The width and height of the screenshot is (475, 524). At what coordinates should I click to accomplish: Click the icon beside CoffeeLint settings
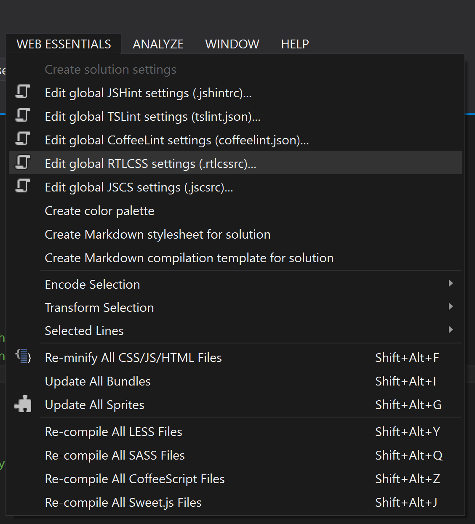tap(23, 139)
